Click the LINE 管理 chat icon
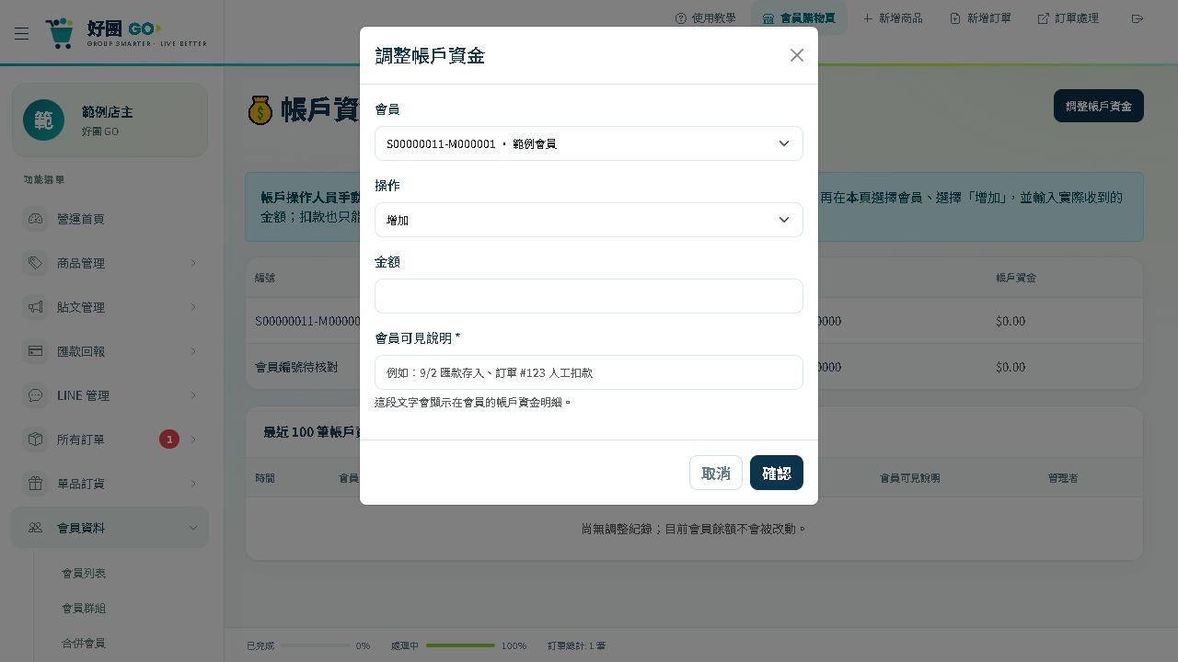1178x662 pixels. pyautogui.click(x=35, y=395)
